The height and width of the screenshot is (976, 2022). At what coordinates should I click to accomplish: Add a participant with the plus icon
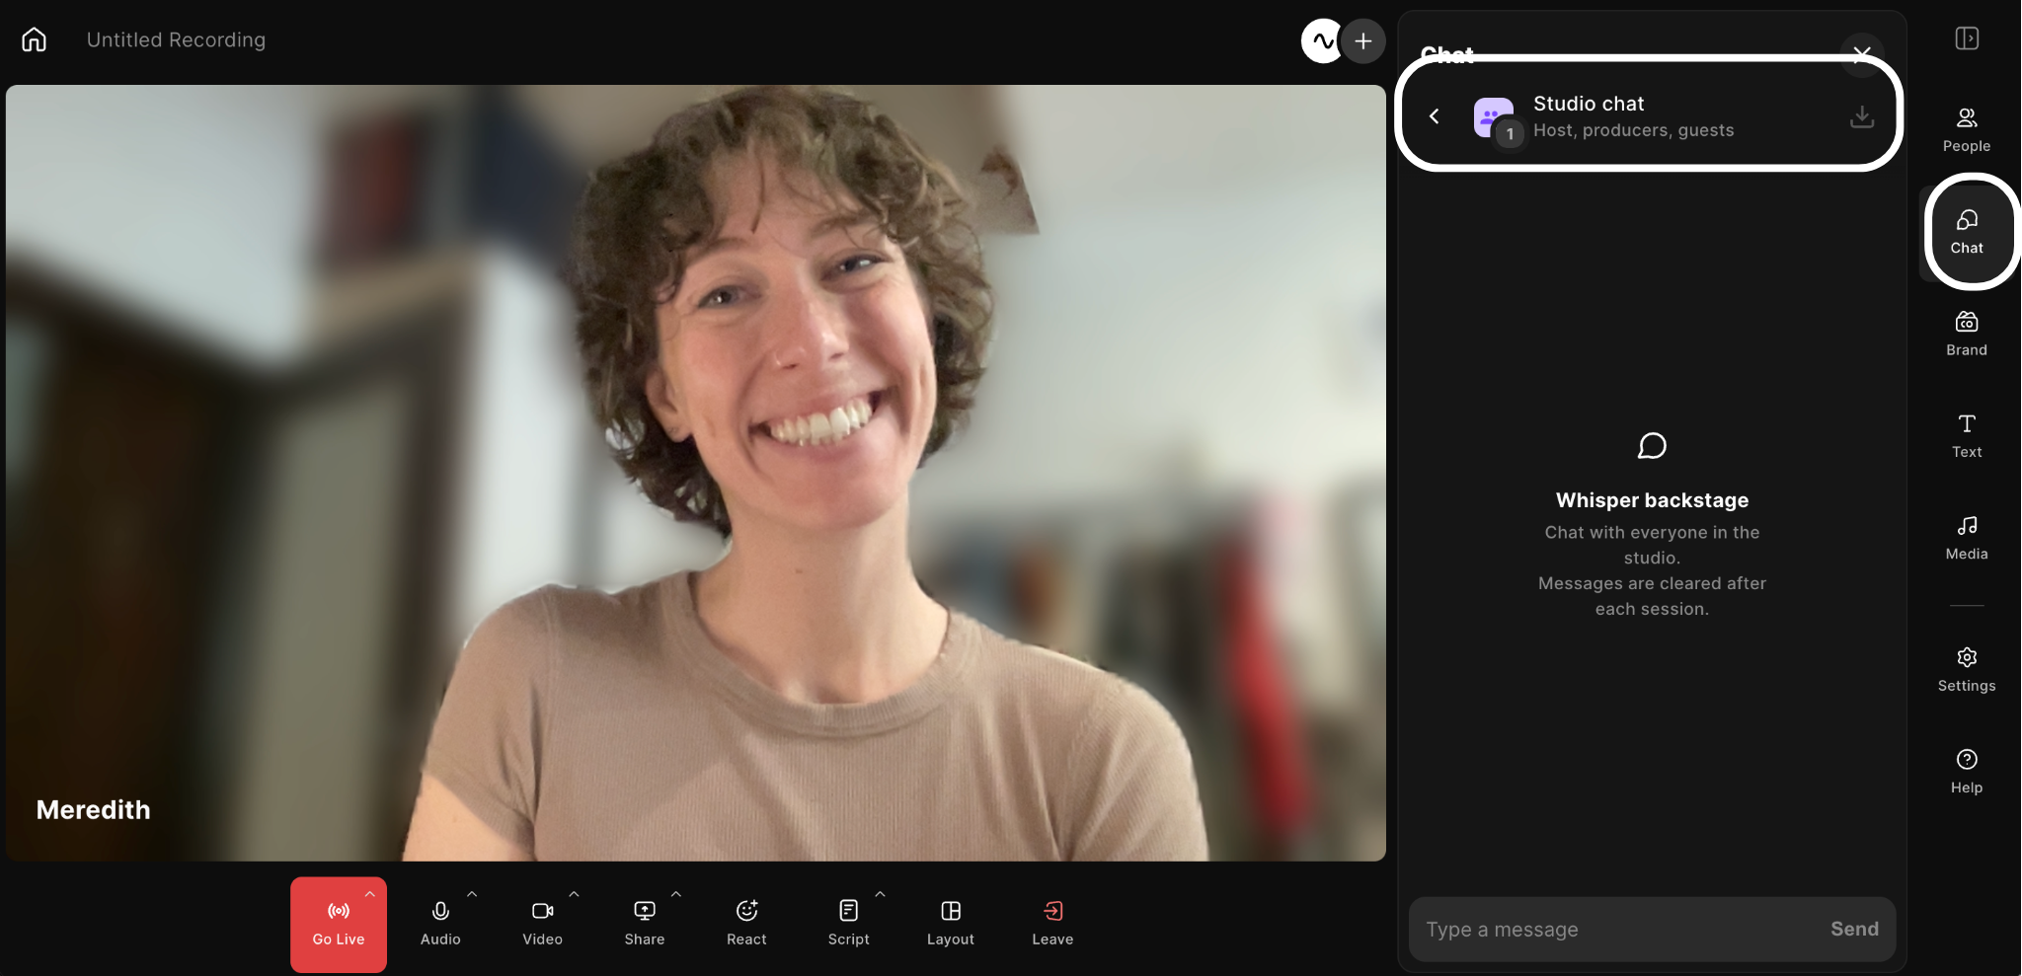tap(1363, 41)
